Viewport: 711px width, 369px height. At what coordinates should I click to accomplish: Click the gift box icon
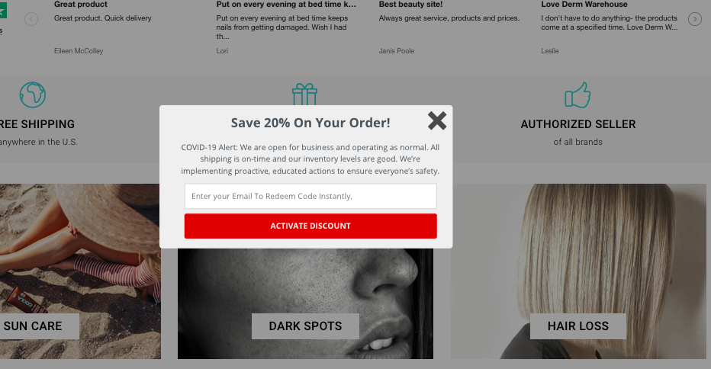[304, 95]
